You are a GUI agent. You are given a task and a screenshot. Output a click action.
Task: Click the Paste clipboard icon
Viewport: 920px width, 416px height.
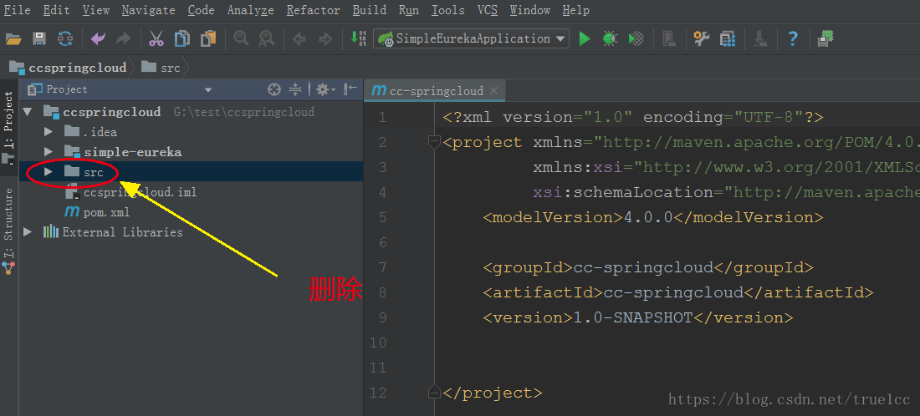click(x=208, y=39)
